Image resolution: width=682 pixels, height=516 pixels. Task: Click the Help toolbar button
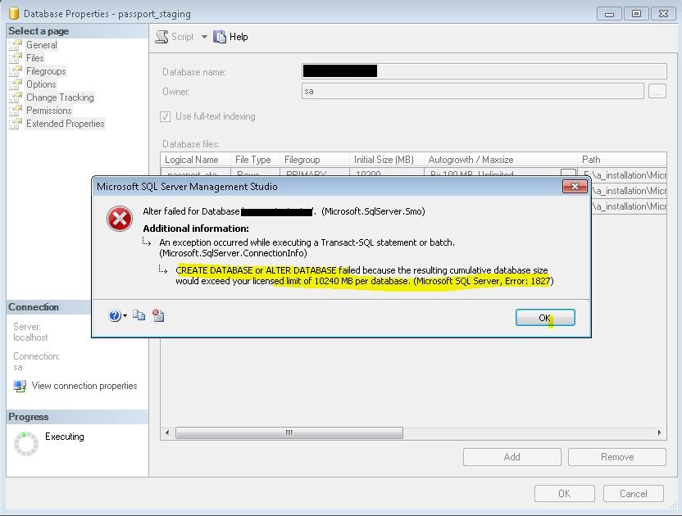[x=230, y=37]
